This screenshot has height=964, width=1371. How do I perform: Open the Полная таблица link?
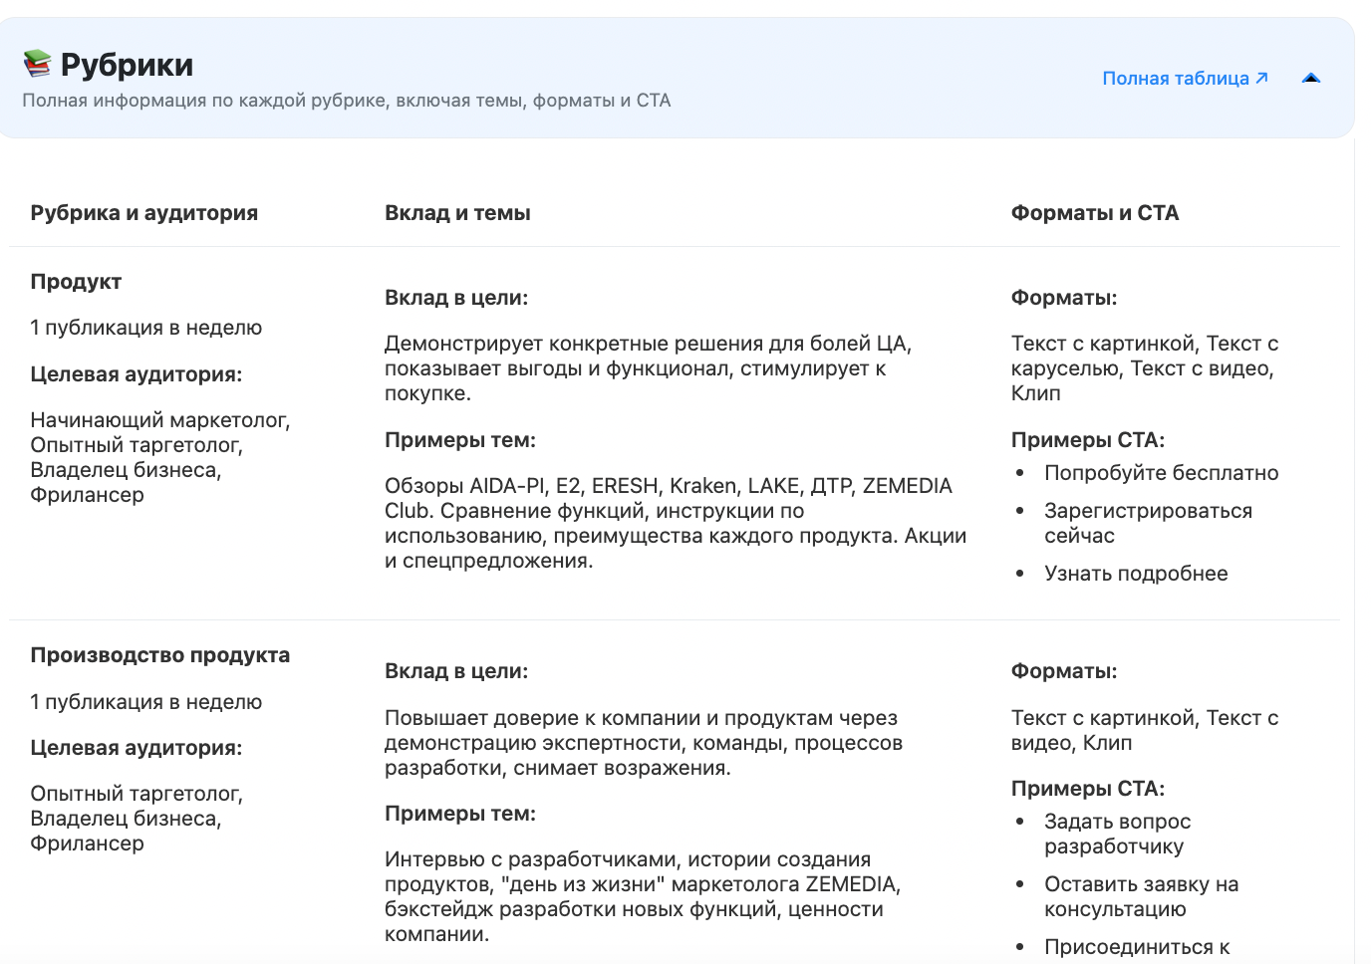(1184, 79)
